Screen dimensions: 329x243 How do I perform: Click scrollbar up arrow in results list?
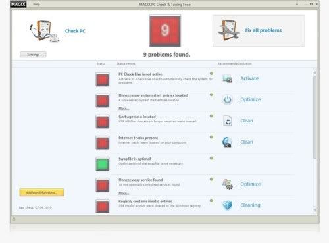click(x=315, y=72)
